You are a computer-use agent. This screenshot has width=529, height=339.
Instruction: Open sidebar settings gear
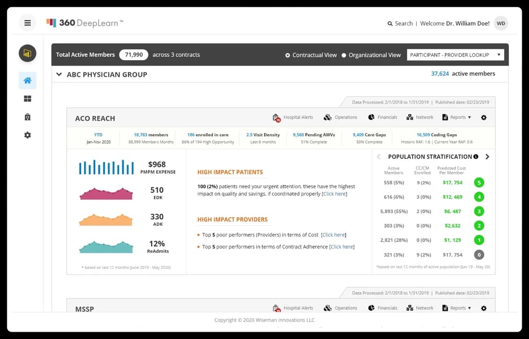[27, 135]
